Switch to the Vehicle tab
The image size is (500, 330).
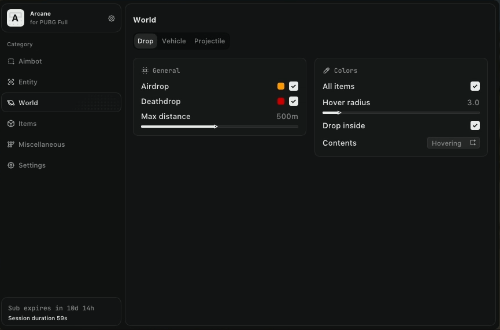[x=173, y=41]
